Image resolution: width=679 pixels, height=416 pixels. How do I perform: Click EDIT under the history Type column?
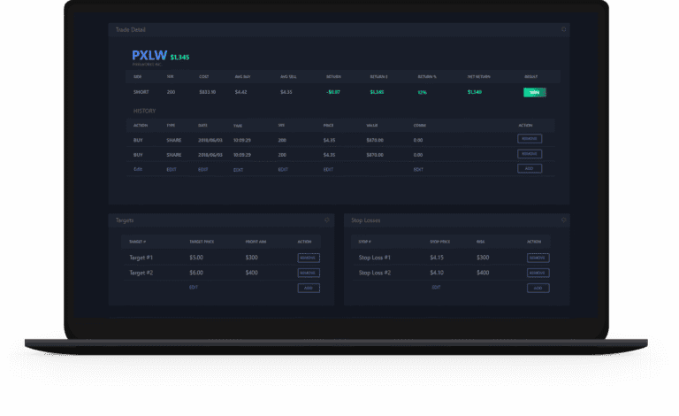(172, 170)
